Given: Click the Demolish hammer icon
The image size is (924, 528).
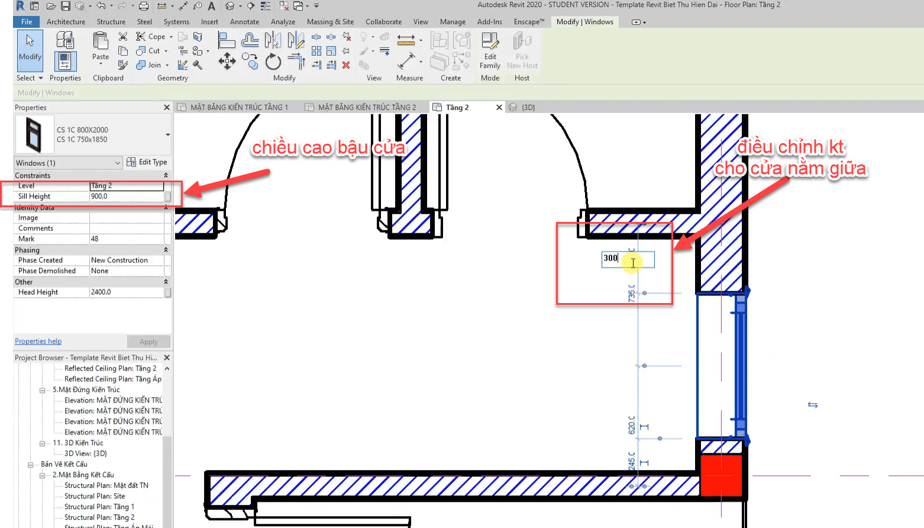Looking at the screenshot, I should coord(198,65).
